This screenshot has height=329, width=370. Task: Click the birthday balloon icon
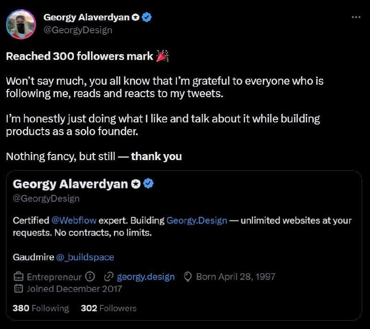click(188, 277)
